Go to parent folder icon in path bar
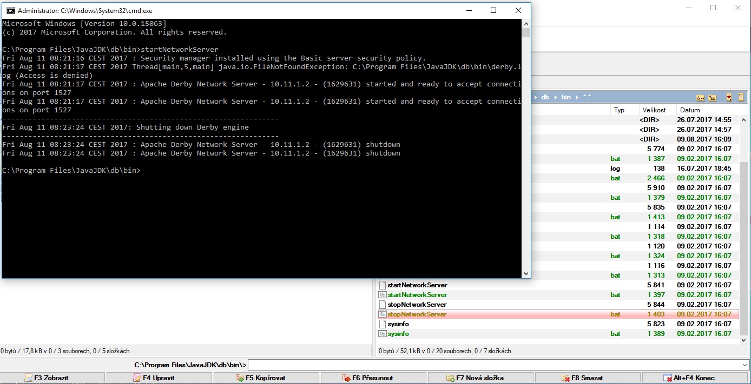 pos(713,97)
